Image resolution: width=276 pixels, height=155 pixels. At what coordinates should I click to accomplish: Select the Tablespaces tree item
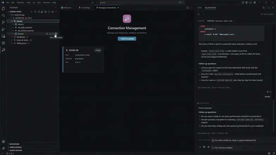click(22, 43)
